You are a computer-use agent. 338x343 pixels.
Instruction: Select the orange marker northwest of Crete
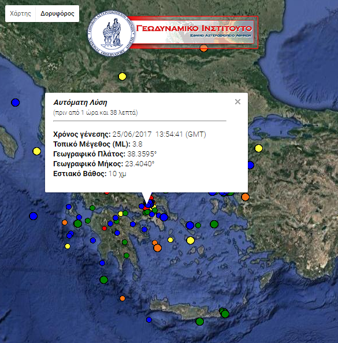pos(122,298)
